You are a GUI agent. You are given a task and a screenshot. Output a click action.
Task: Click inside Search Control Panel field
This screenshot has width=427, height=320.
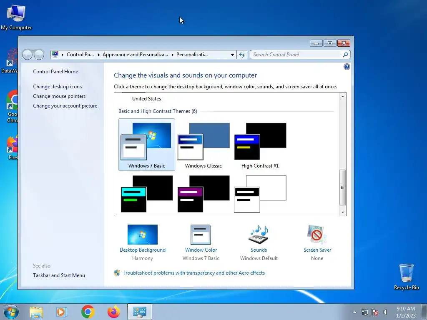pyautogui.click(x=296, y=55)
